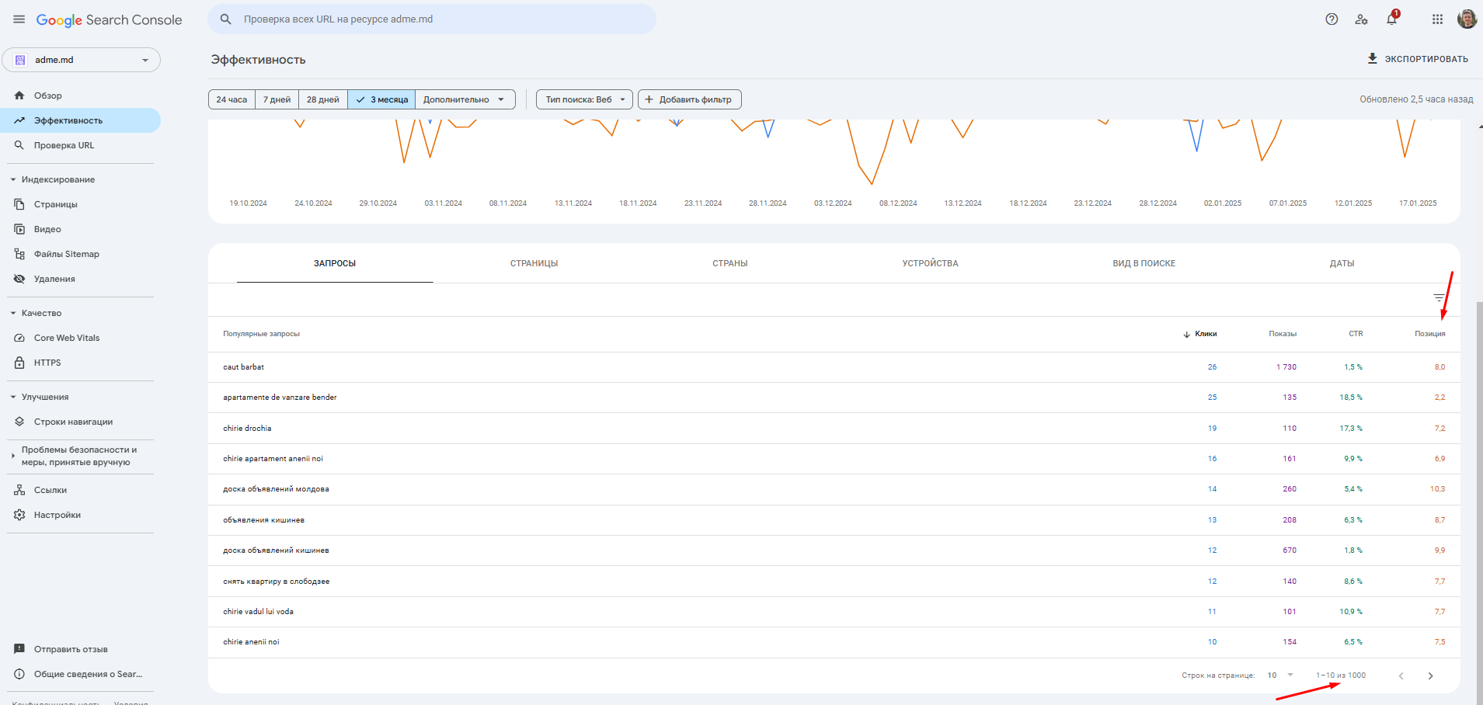Click the table filter rows icon

[1439, 298]
